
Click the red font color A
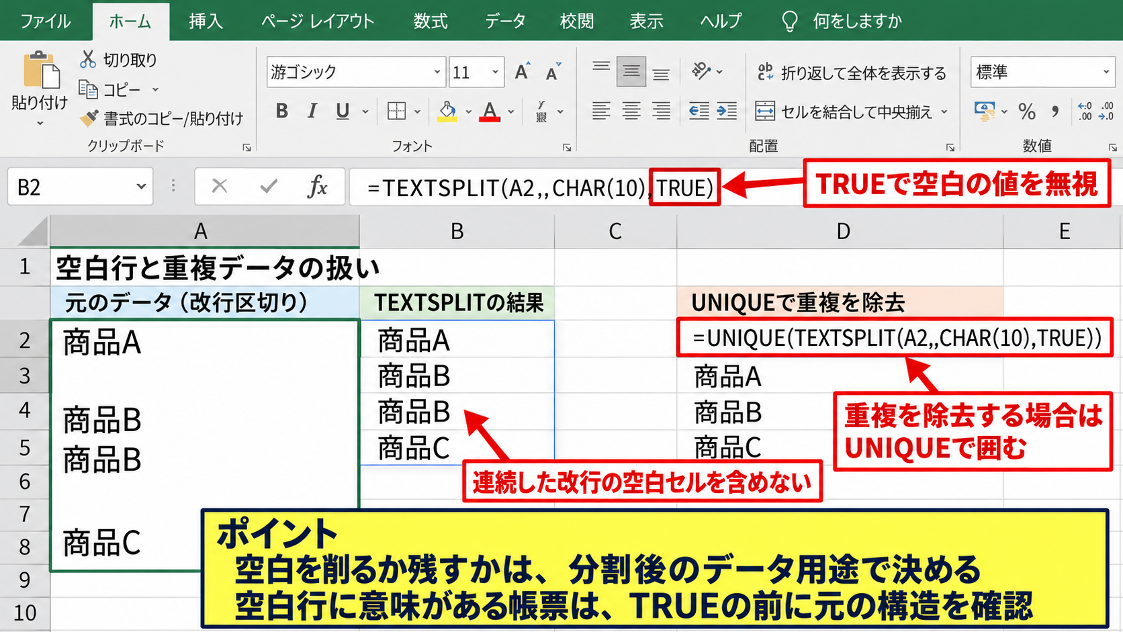(490, 111)
